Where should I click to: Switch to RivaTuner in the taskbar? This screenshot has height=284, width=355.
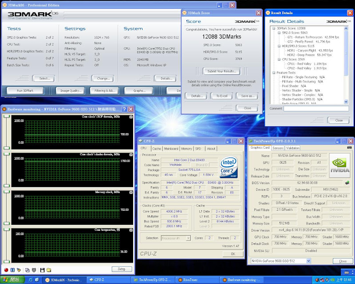coord(197,280)
